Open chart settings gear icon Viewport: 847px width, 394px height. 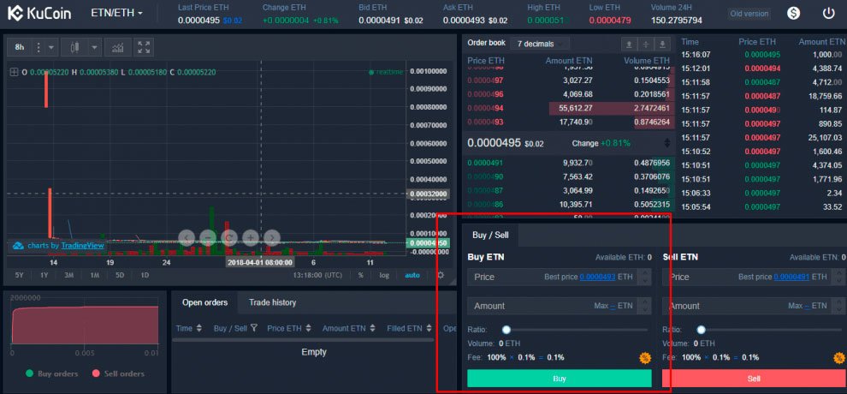(441, 275)
